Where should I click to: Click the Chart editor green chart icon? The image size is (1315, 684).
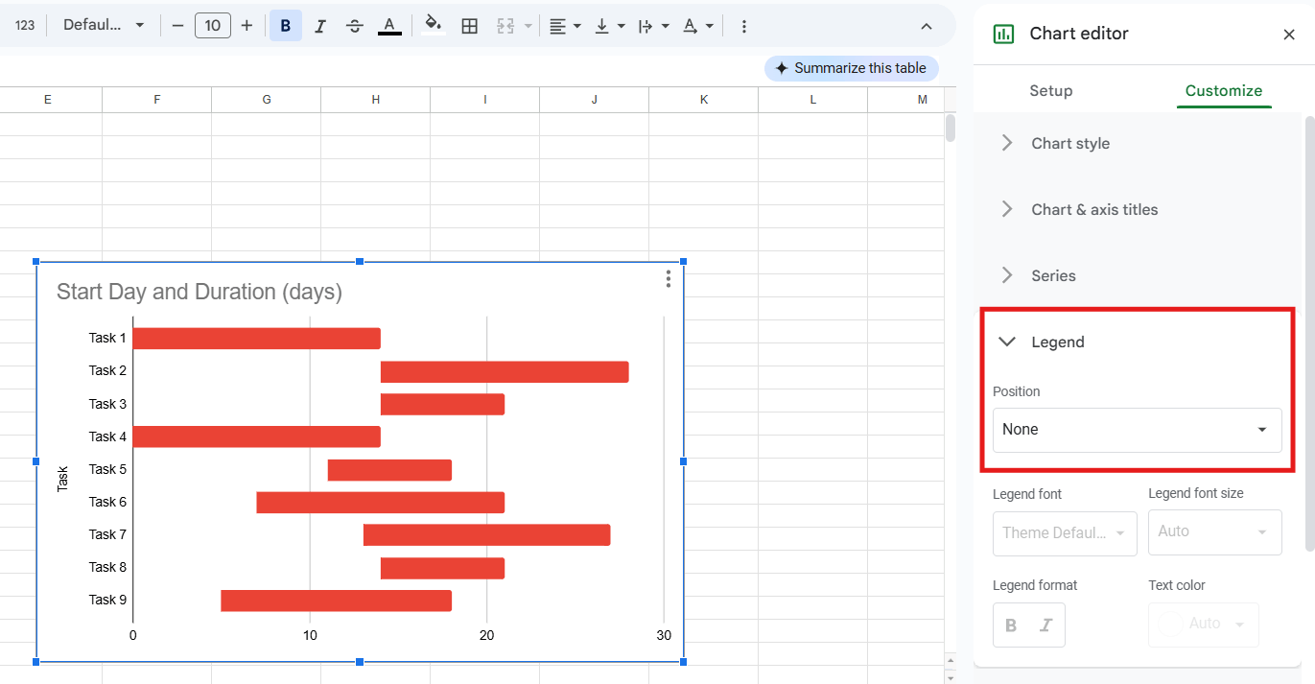[1003, 35]
